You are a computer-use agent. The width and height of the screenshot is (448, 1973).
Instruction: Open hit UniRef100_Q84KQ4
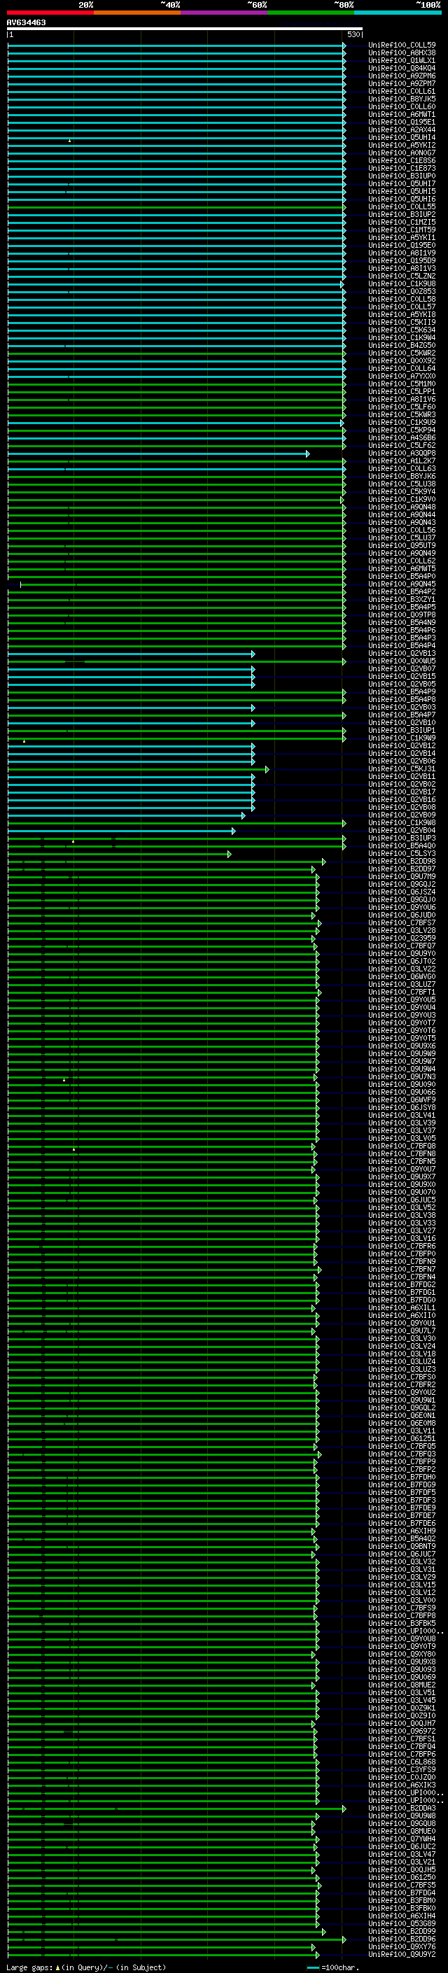pyautogui.click(x=402, y=68)
